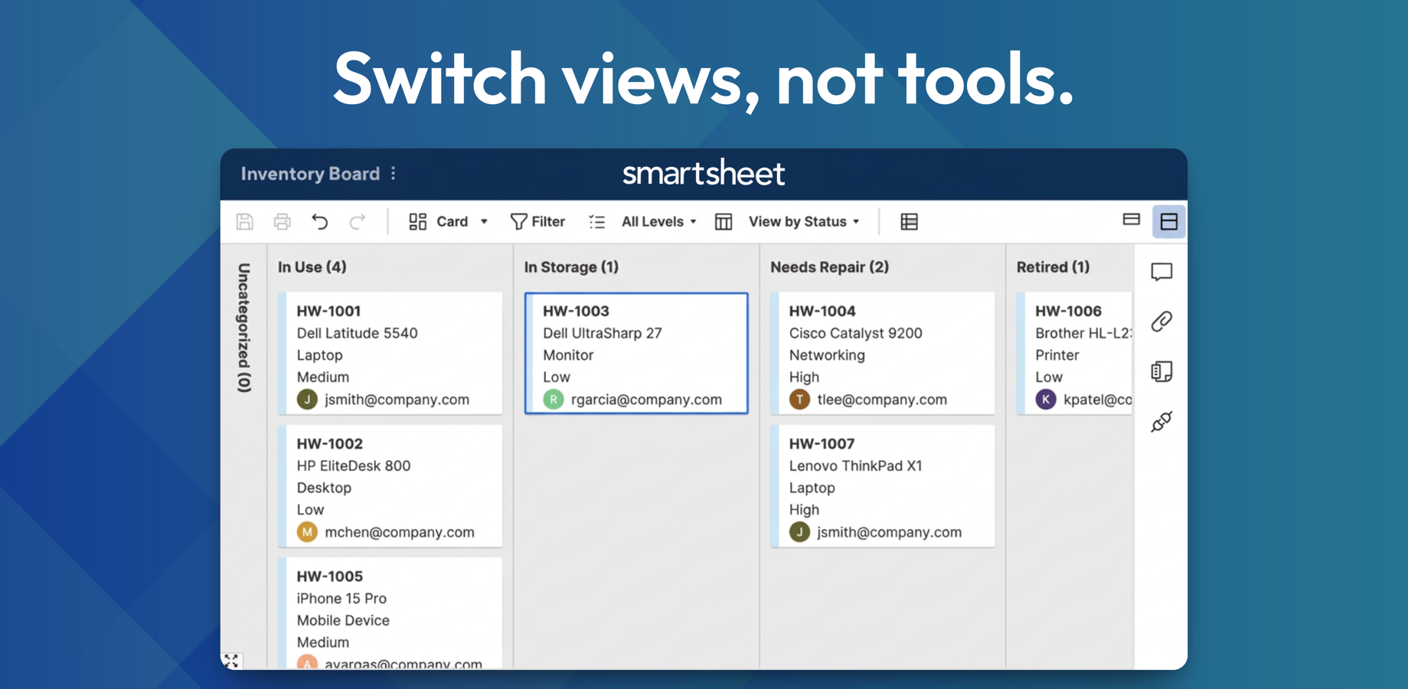Open the connections plug icon
Image resolution: width=1408 pixels, height=689 pixels.
pyautogui.click(x=1161, y=421)
